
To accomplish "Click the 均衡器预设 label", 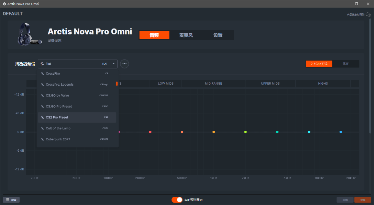I will tap(25, 64).
